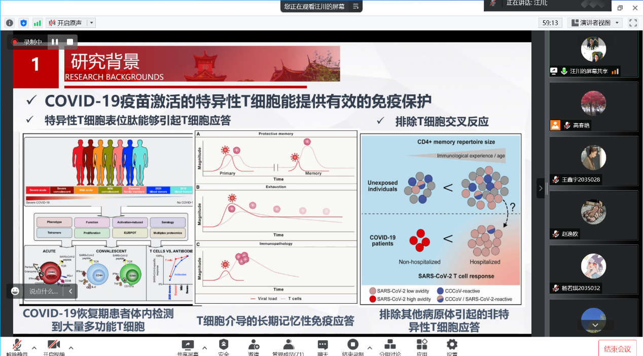This screenshot has height=356, width=643.
Task: Click the end meeting (结束会议) button
Action: click(x=617, y=348)
